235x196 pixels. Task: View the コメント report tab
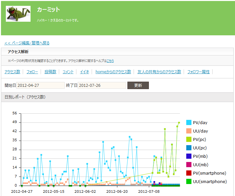[68, 72]
